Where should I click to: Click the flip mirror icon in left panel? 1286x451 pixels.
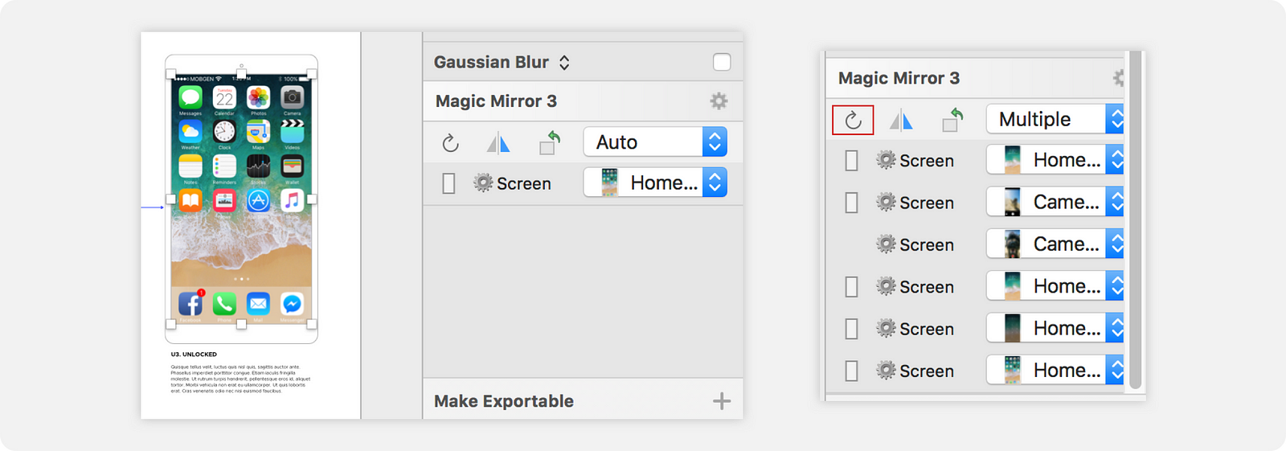click(498, 144)
